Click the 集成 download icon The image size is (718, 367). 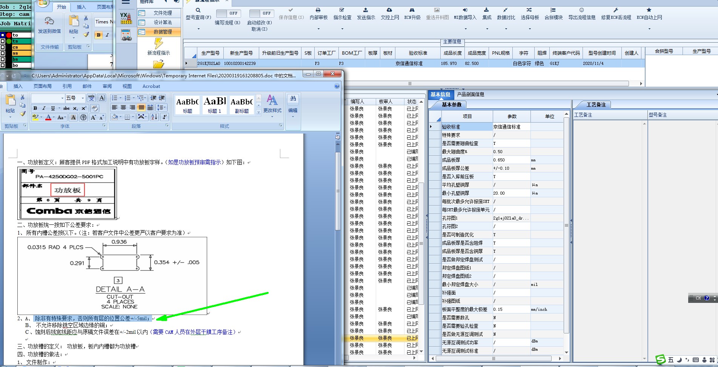pos(487,10)
